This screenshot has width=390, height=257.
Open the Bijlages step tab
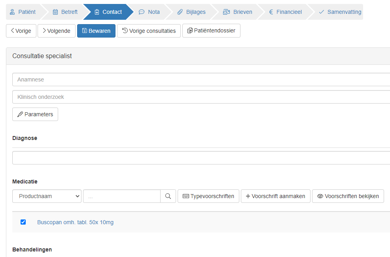191,12
